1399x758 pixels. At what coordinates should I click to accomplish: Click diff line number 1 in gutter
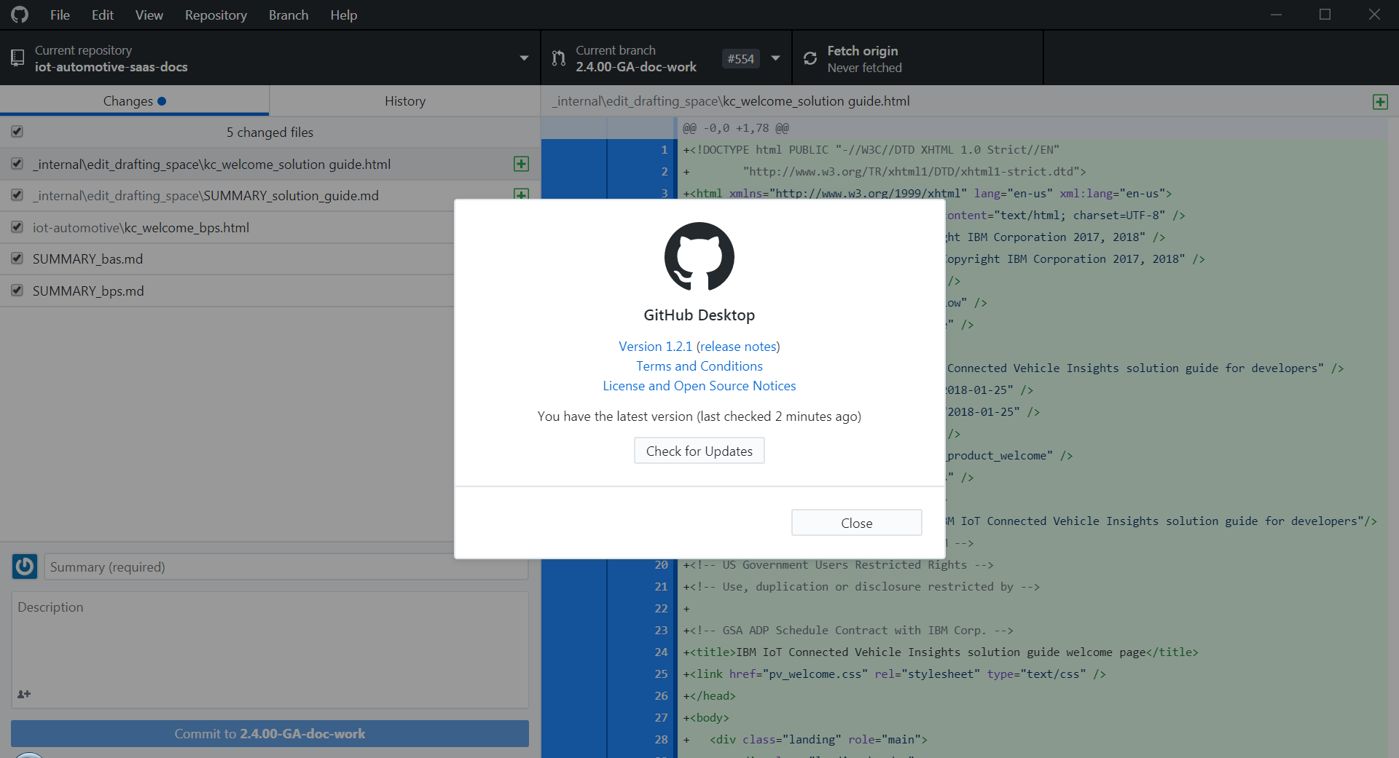664,150
